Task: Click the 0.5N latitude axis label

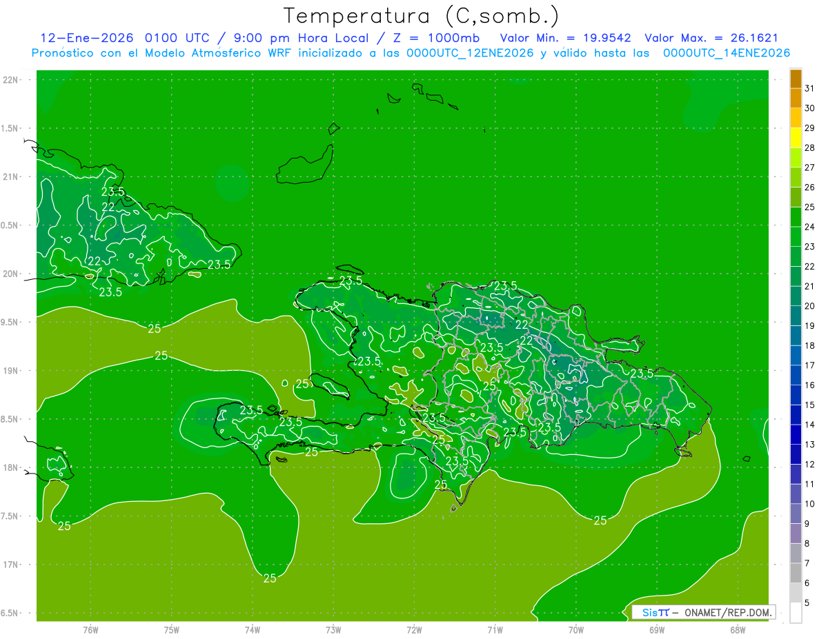Action: [10, 225]
